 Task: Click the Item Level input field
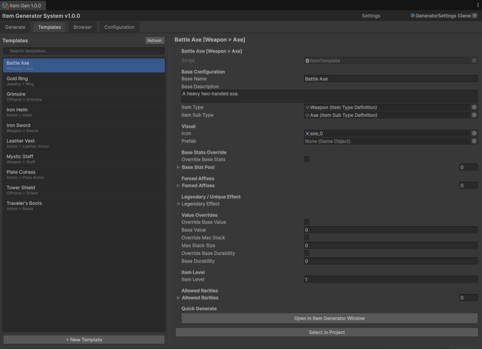(x=391, y=279)
